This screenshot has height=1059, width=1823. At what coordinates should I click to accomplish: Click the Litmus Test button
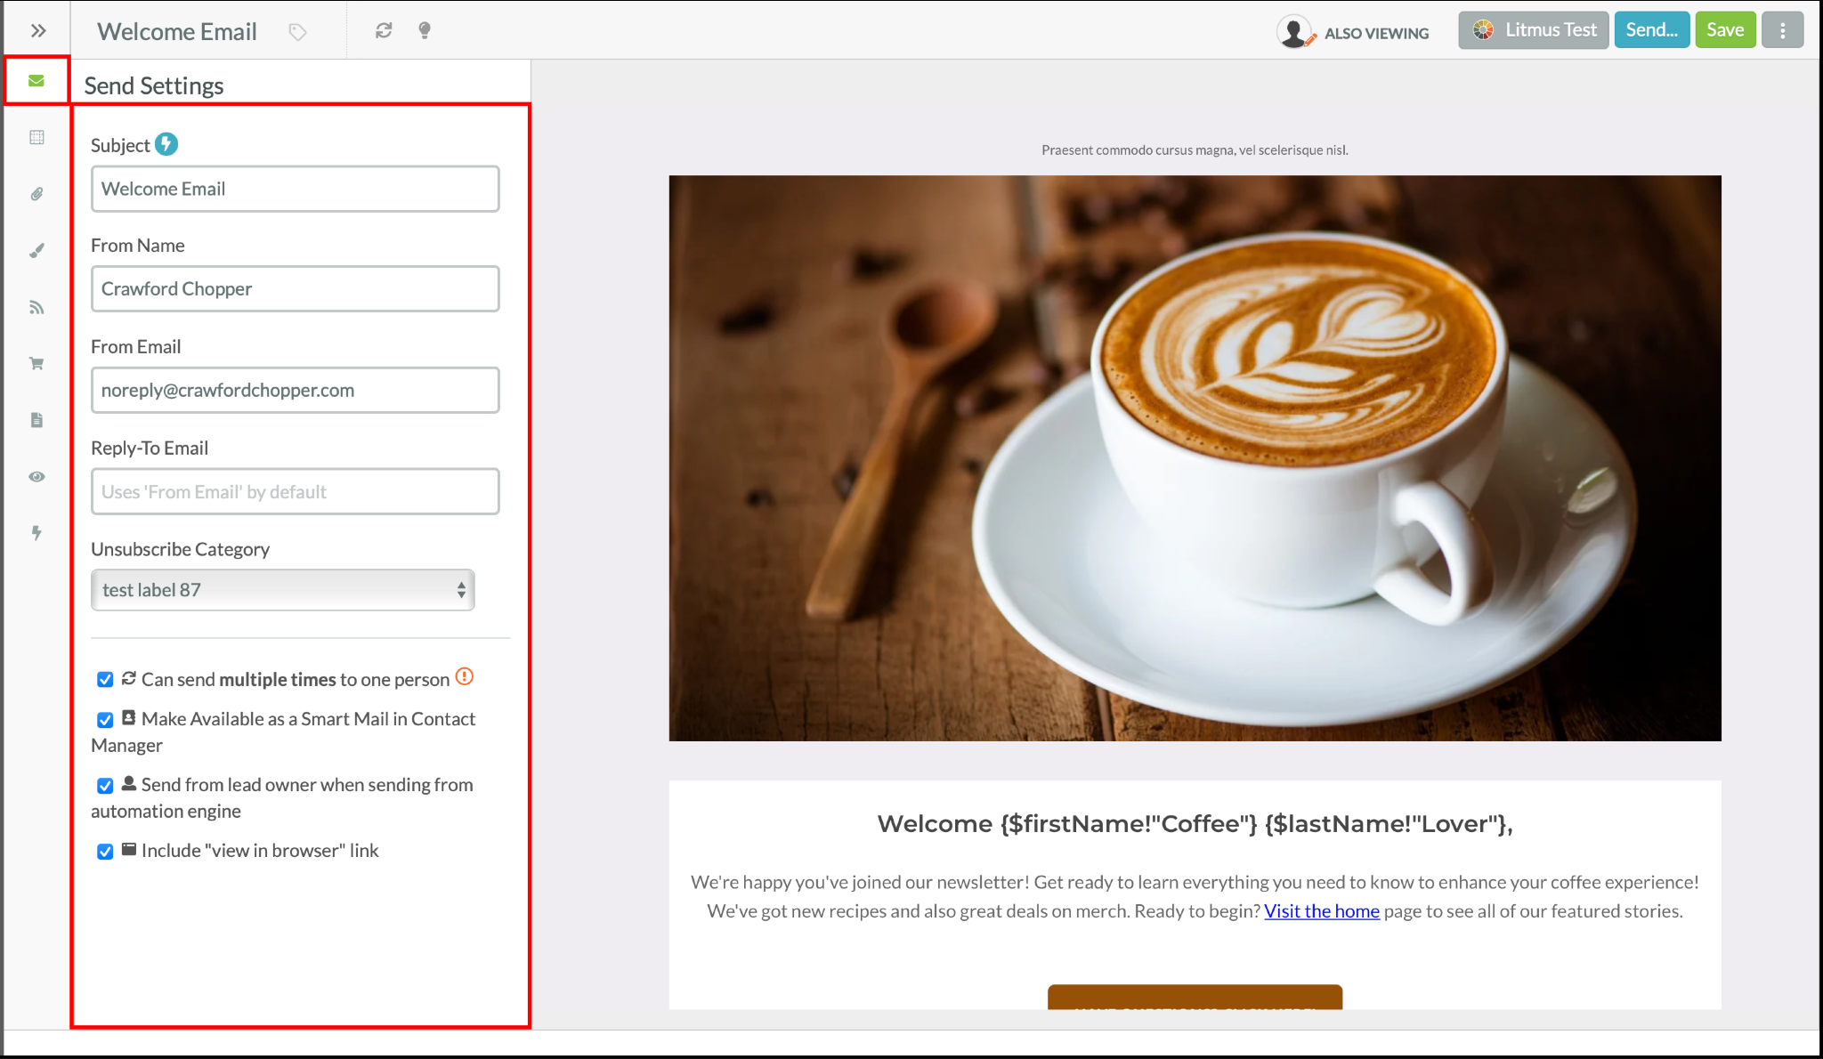click(x=1534, y=30)
